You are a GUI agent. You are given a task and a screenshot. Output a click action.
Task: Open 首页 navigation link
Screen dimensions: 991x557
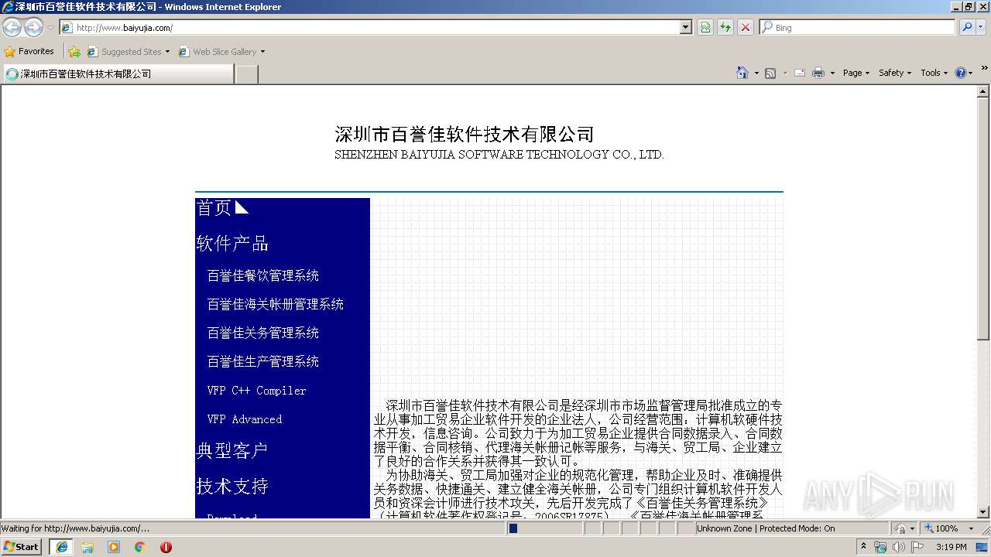tap(214, 208)
